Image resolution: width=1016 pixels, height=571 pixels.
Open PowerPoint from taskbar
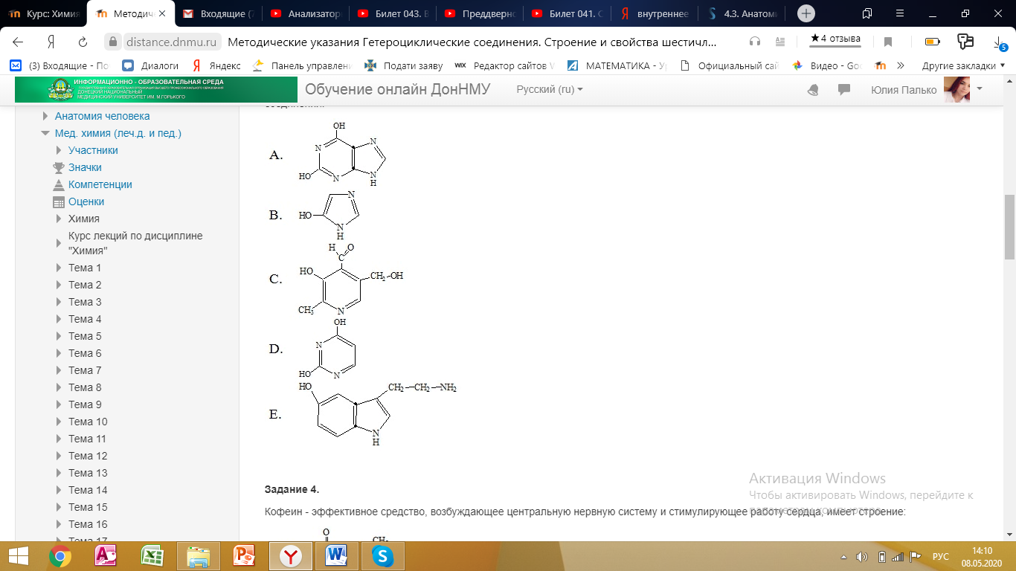(245, 556)
